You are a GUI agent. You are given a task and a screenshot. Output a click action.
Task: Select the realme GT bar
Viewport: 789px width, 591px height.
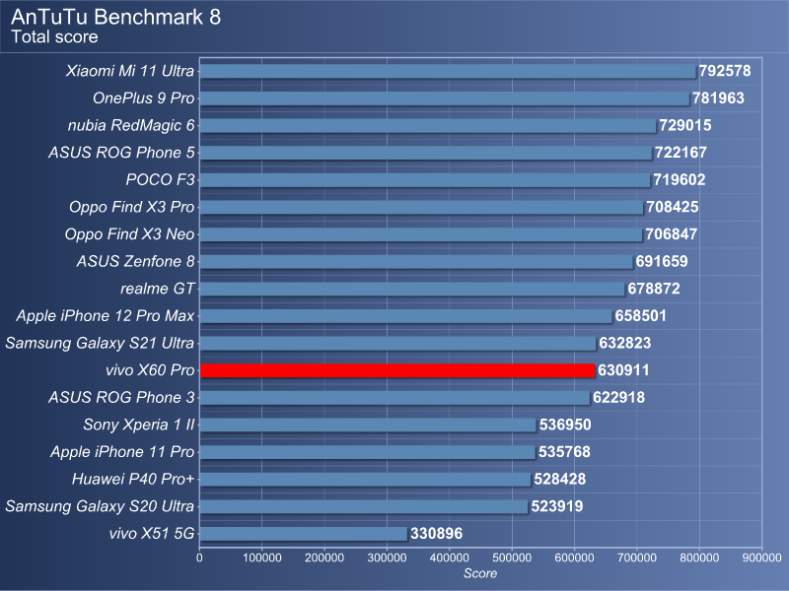412,289
